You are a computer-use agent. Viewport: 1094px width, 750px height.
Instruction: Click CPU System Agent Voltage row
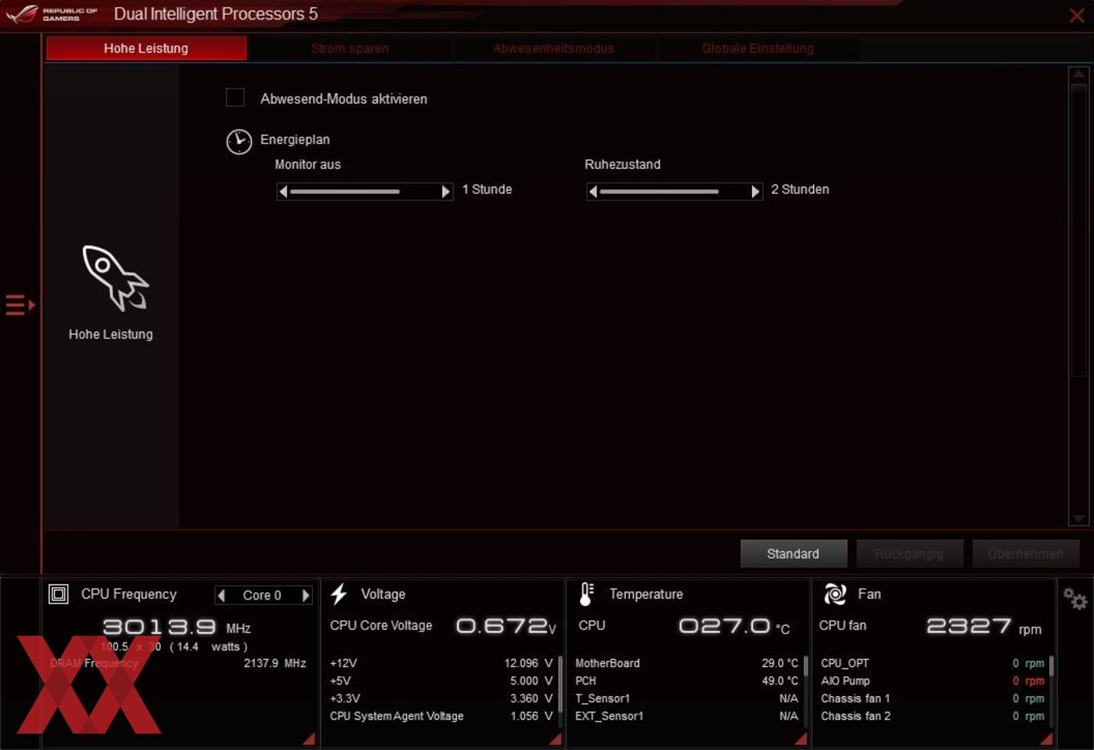point(441,716)
